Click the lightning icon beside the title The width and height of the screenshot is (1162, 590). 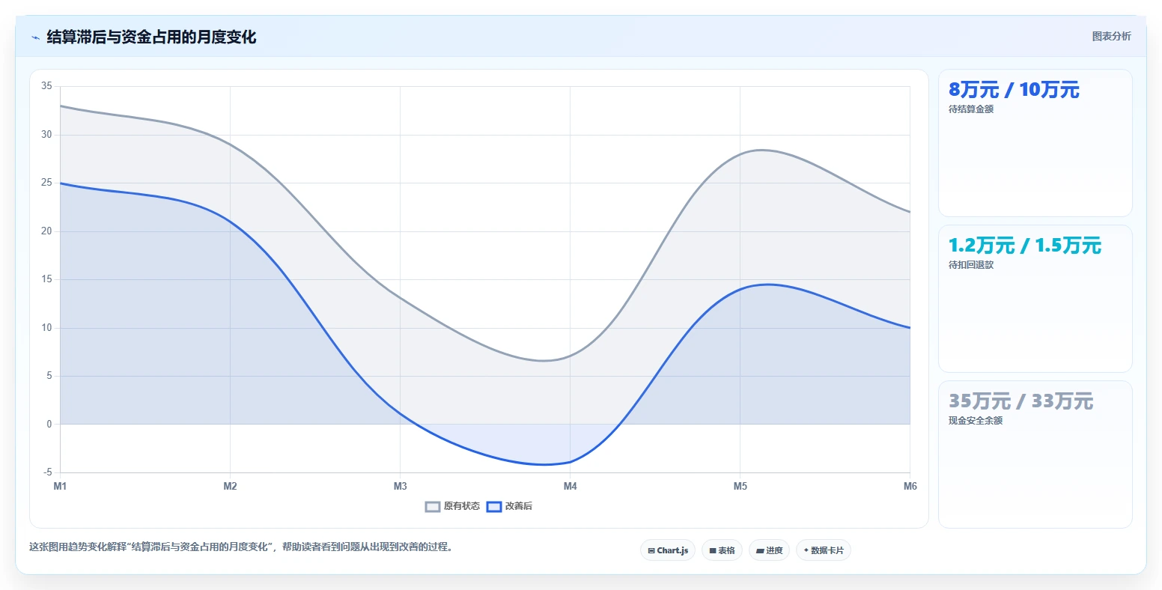(x=35, y=37)
